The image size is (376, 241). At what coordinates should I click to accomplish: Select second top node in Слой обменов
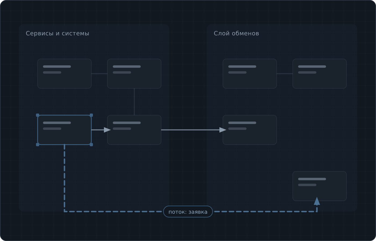pos(320,74)
